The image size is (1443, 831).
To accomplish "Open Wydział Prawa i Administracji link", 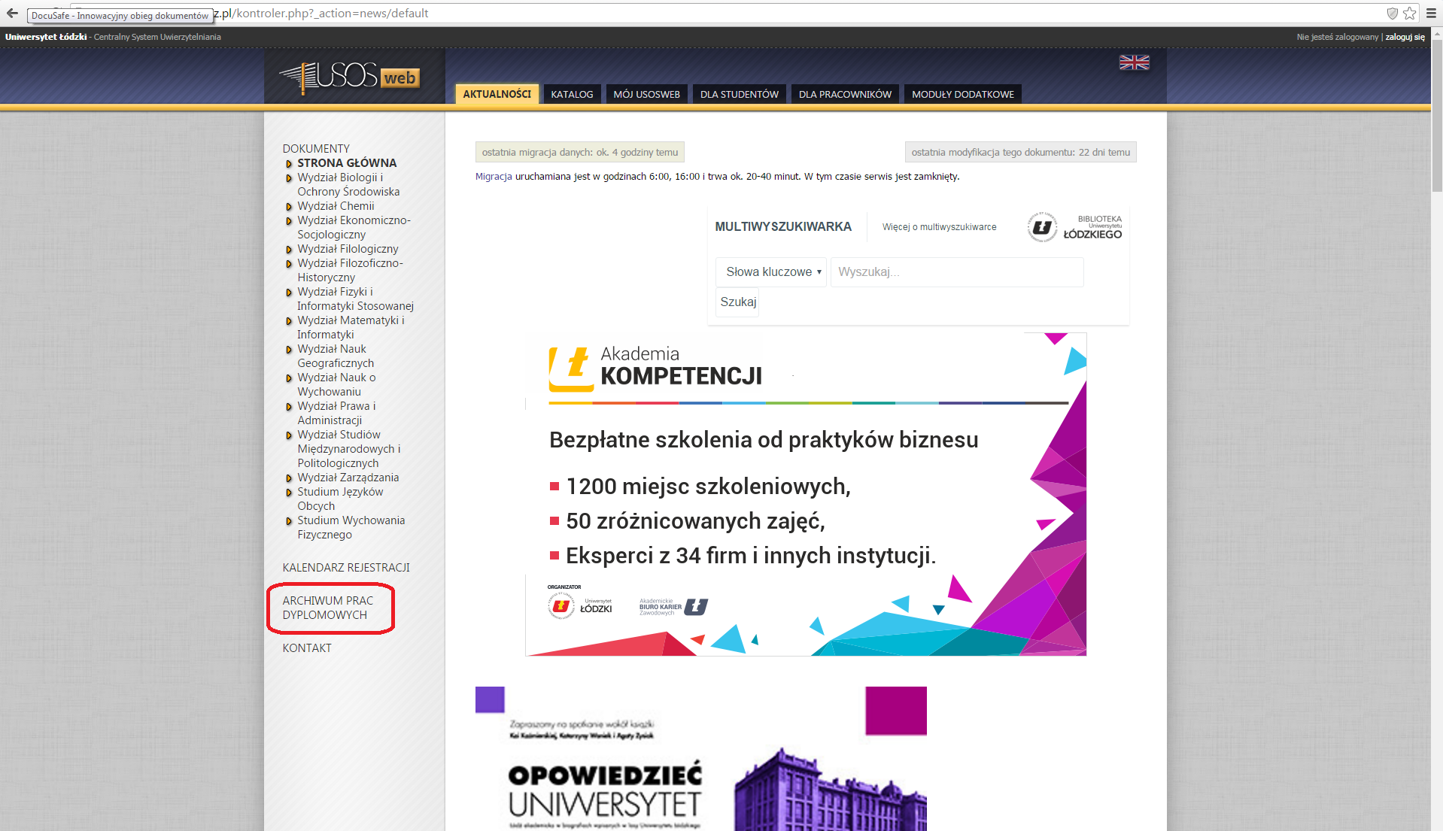I will point(336,413).
